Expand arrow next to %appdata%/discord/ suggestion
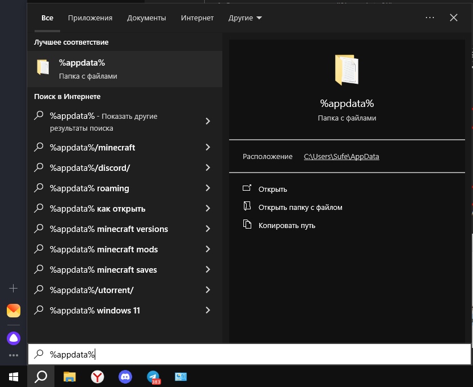Viewport: 473px width, 387px height. (x=208, y=168)
